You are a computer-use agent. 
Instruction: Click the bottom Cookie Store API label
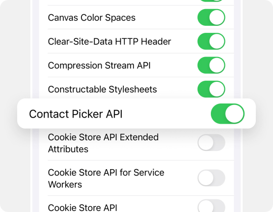82,207
